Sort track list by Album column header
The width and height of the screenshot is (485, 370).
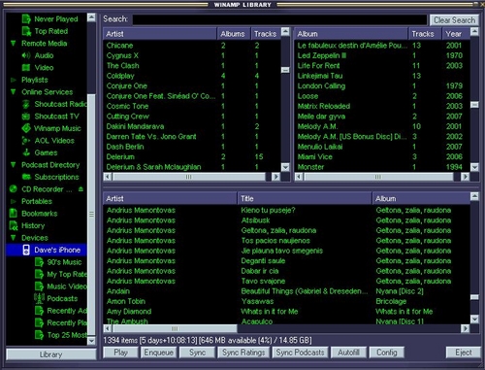tap(421, 198)
